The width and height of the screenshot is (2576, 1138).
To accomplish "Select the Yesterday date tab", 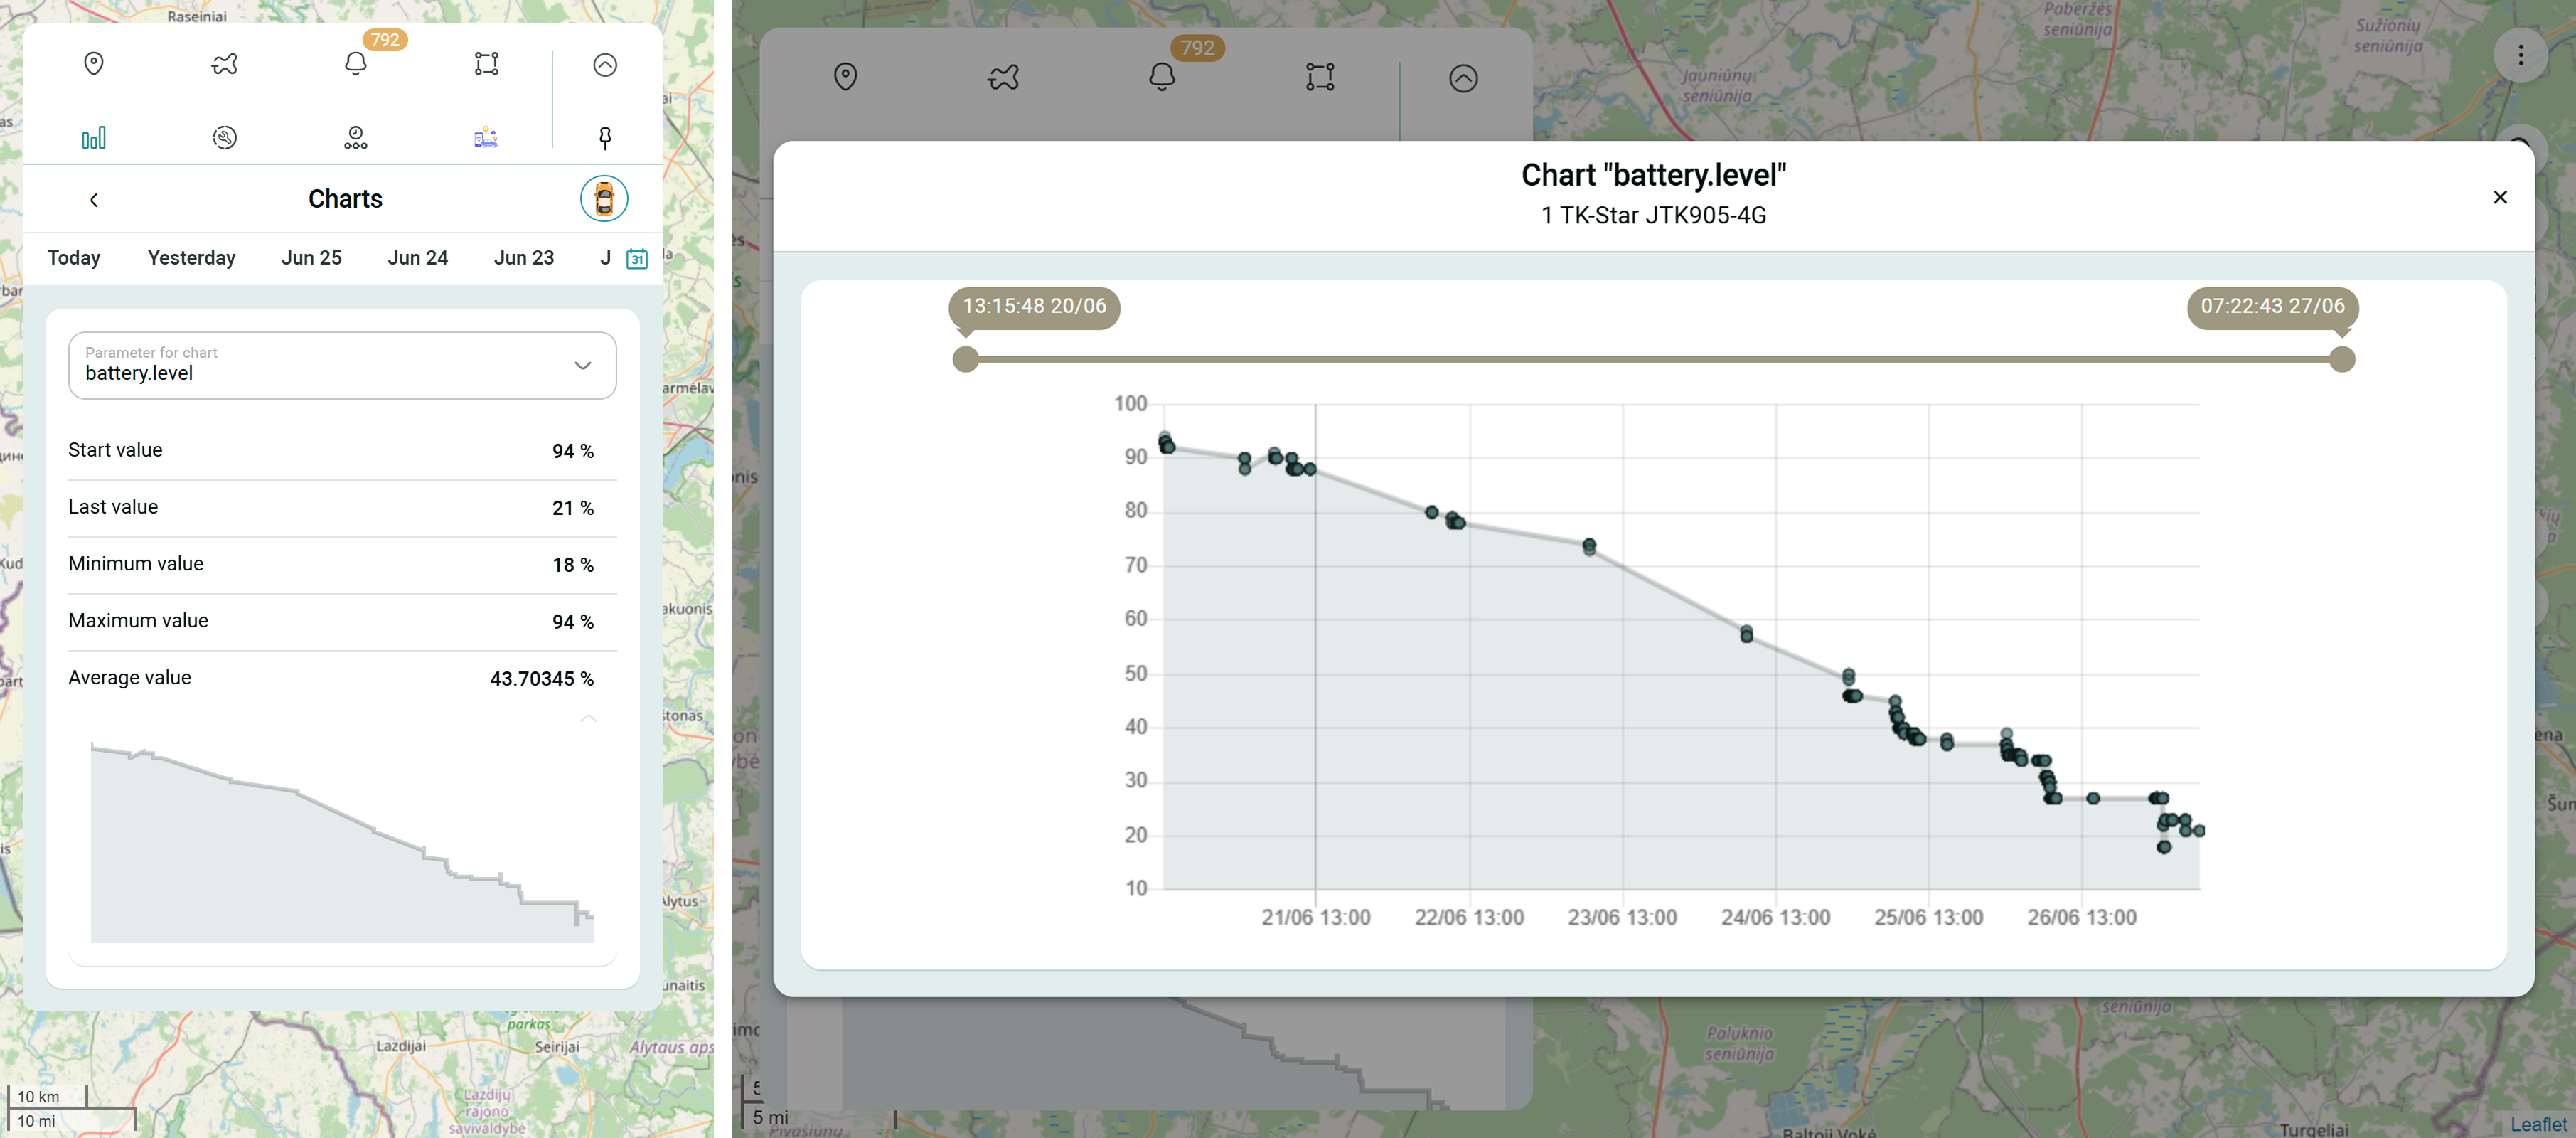I will pos(191,258).
